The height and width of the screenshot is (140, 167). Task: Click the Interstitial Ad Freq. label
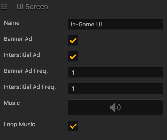point(30,87)
